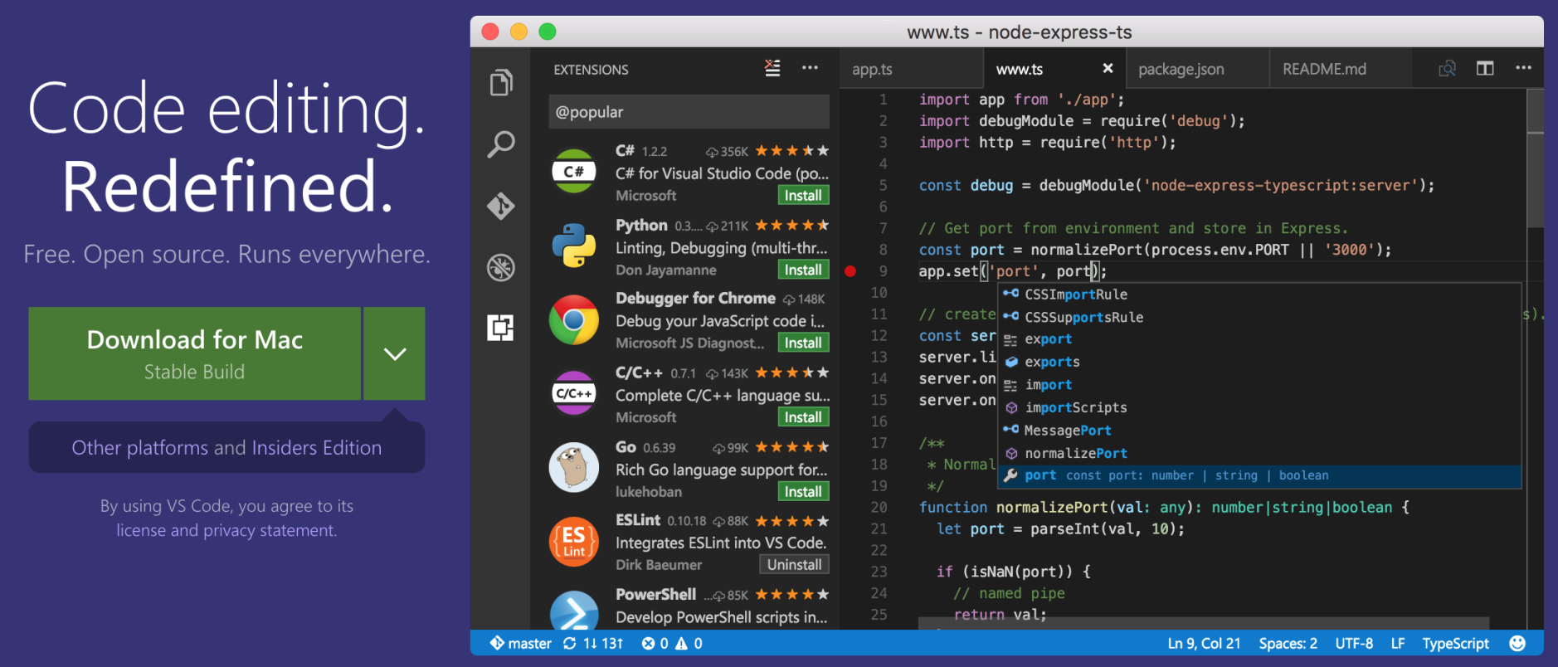Synchronize changes in the status bar
The image size is (1558, 667).
point(592,643)
